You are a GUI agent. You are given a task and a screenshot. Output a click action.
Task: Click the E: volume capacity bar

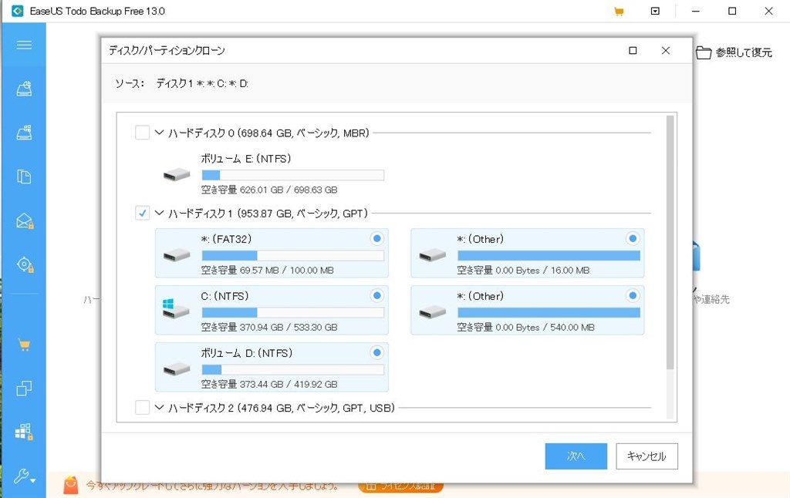(x=292, y=175)
